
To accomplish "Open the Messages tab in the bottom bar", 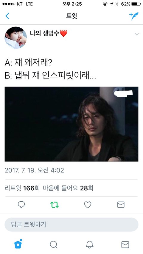I will coord(125,244).
